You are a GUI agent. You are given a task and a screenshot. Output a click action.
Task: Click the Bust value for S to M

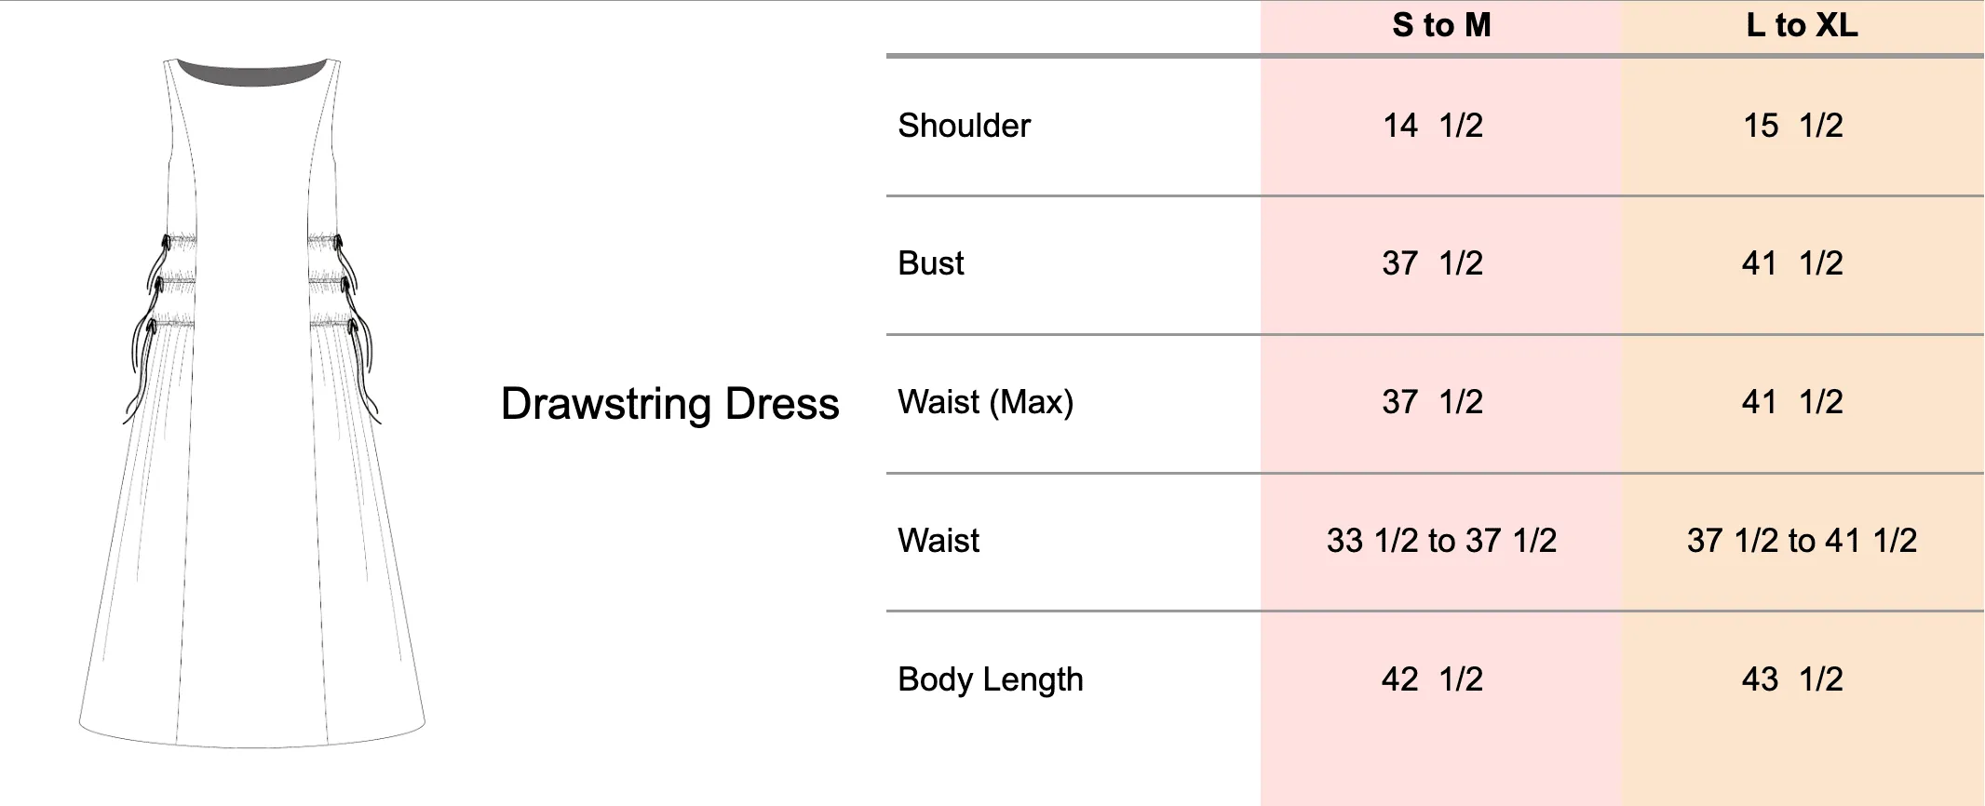click(x=1432, y=263)
